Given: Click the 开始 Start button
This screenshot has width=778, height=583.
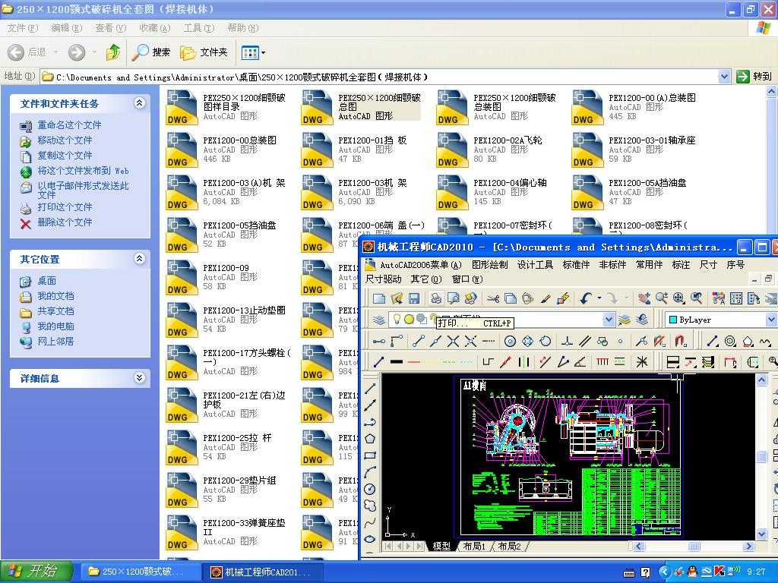Looking at the screenshot, I should click(36, 572).
